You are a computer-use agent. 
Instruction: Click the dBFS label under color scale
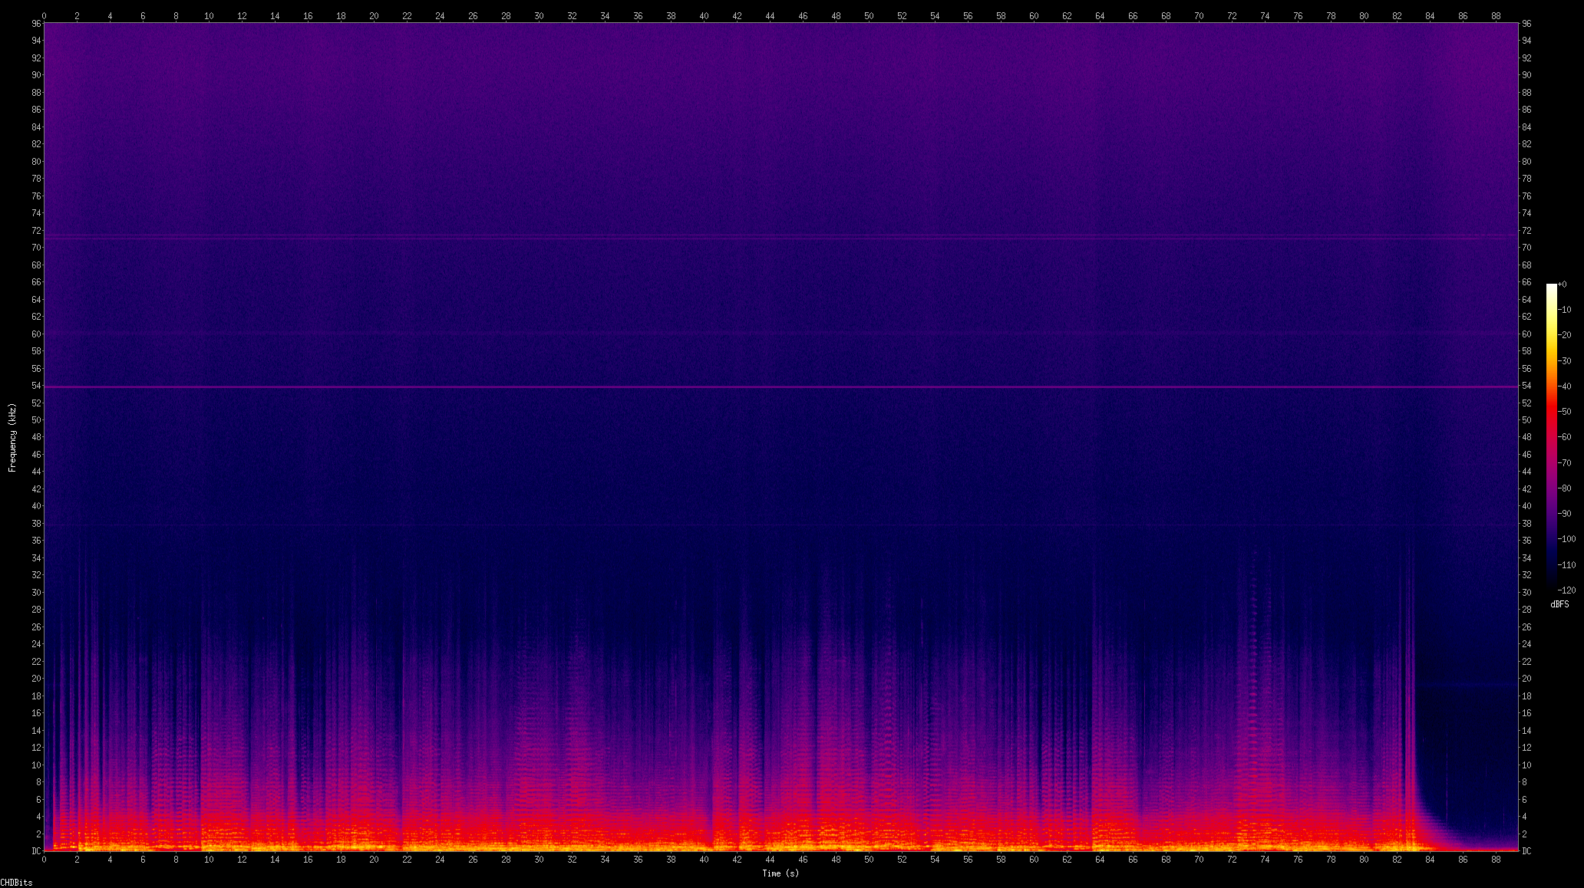(x=1559, y=604)
